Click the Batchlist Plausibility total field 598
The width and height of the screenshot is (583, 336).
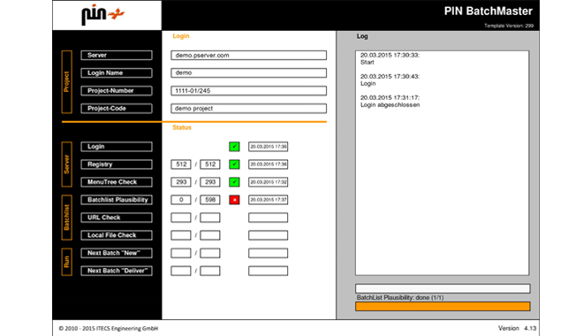[210, 200]
